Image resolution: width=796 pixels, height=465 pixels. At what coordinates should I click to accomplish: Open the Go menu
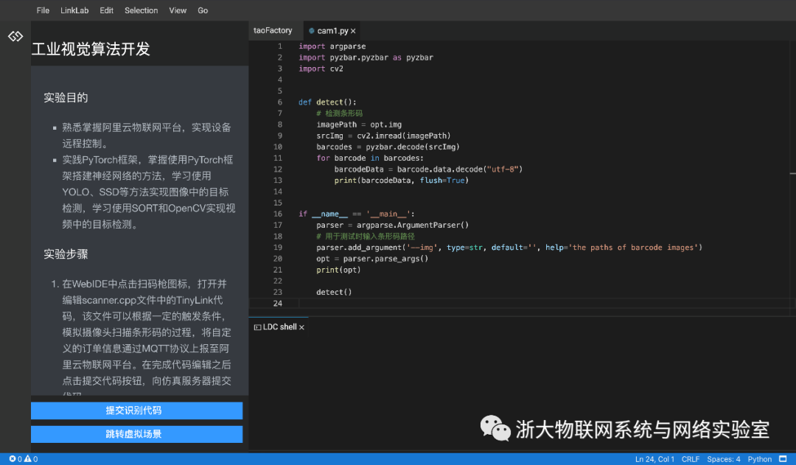point(203,10)
